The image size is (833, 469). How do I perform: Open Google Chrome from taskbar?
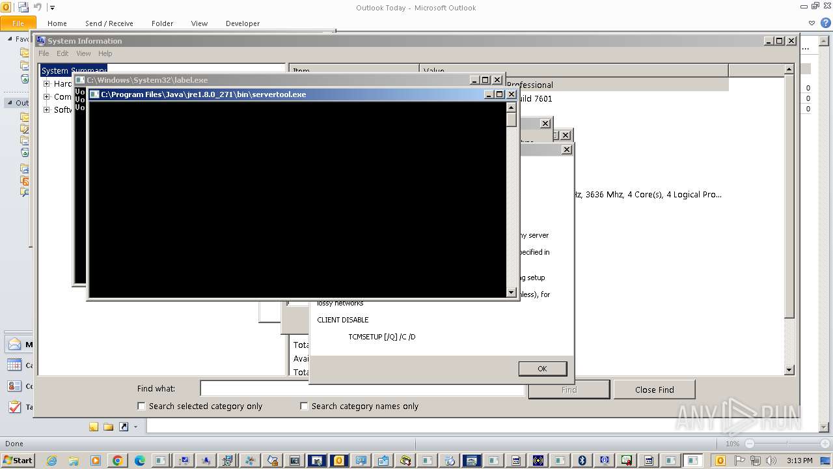[x=118, y=461]
